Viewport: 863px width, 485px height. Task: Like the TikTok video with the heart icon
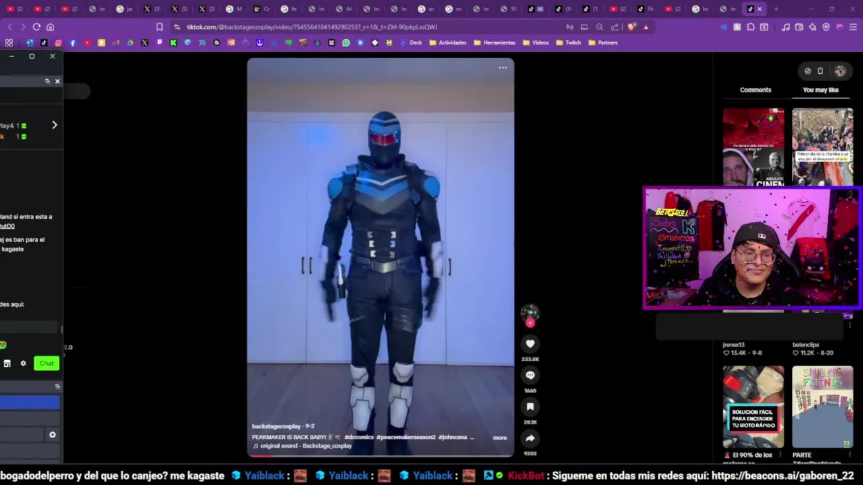pos(530,344)
